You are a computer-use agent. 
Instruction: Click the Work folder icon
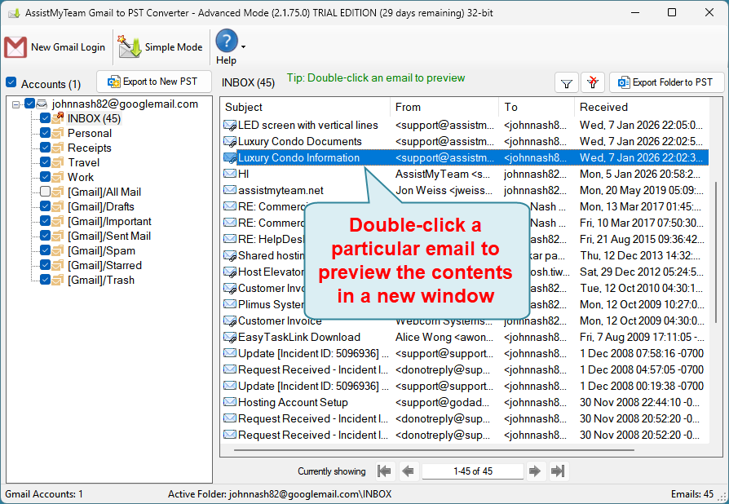click(58, 177)
